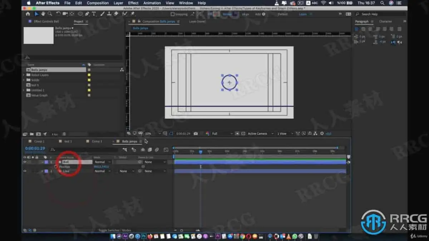Select the Zoom magnifier tool
This screenshot has height=241, width=429.
[x=49, y=14]
